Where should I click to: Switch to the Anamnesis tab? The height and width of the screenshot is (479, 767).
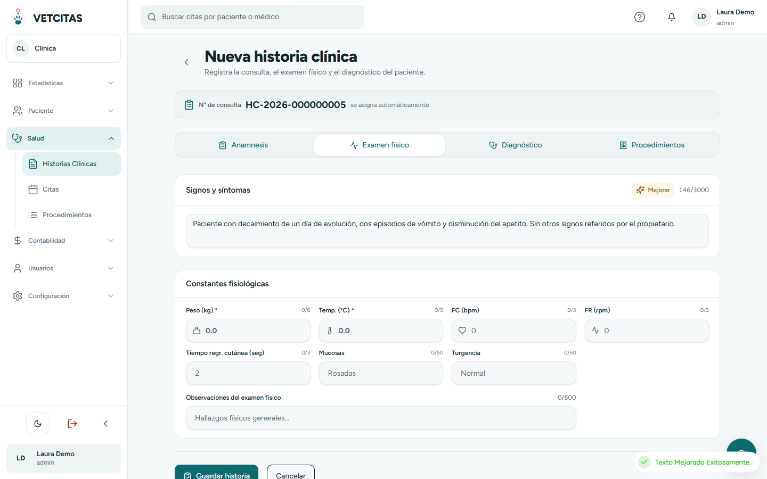[x=243, y=145]
